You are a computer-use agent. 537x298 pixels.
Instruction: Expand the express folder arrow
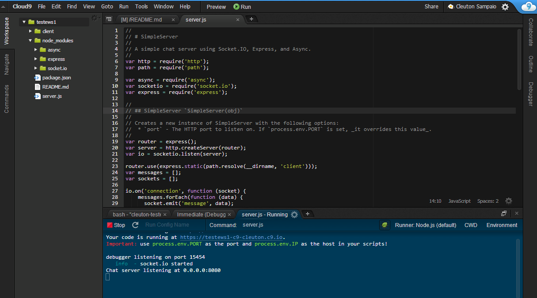tap(36, 59)
